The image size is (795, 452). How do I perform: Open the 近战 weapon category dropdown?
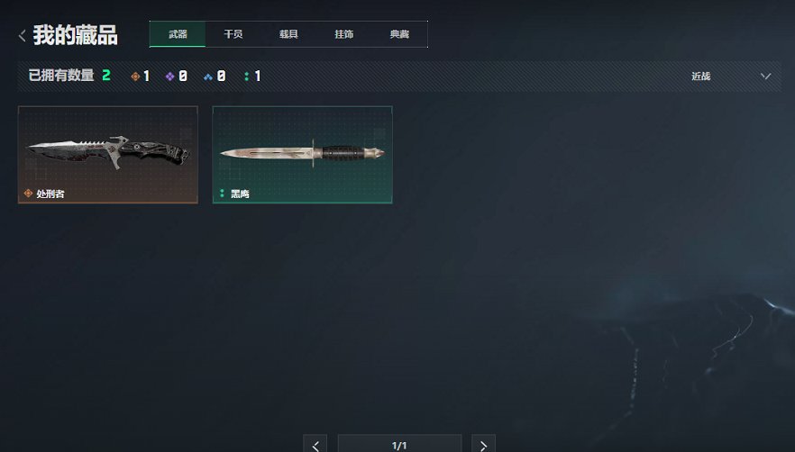(731, 76)
